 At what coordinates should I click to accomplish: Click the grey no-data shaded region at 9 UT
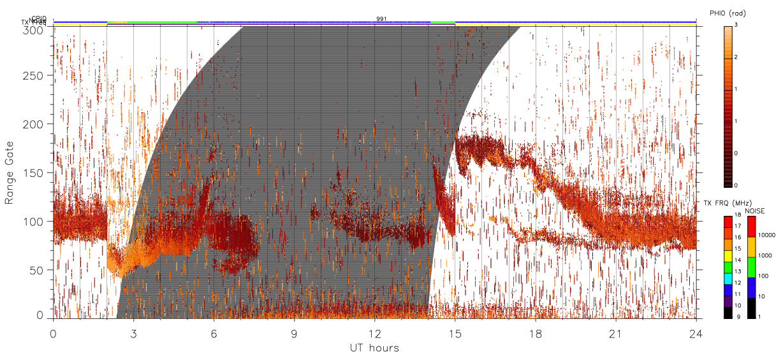(295, 172)
